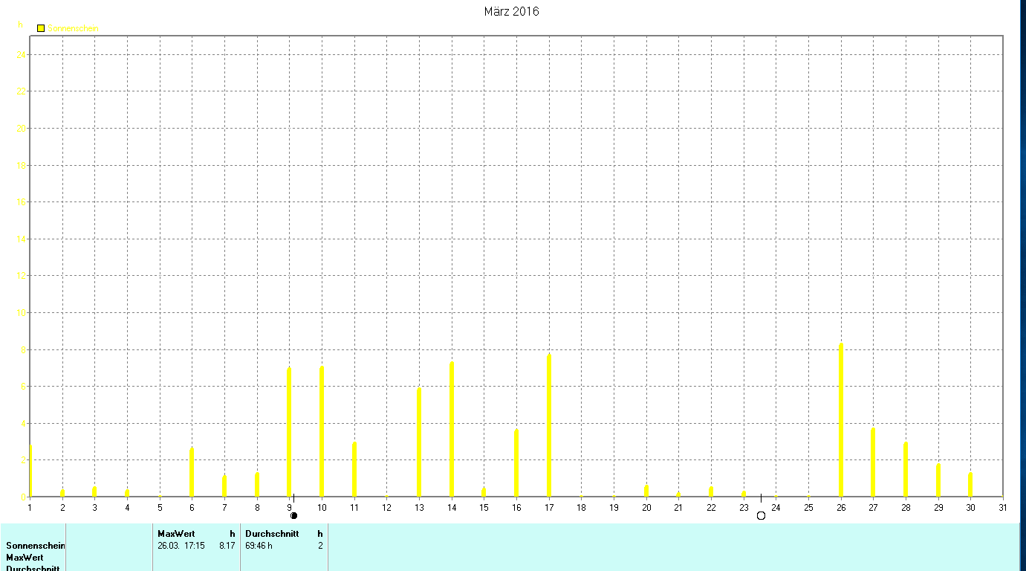The height and width of the screenshot is (571, 1026).
Task: Click the sunshine bar for day 6
Action: (192, 472)
